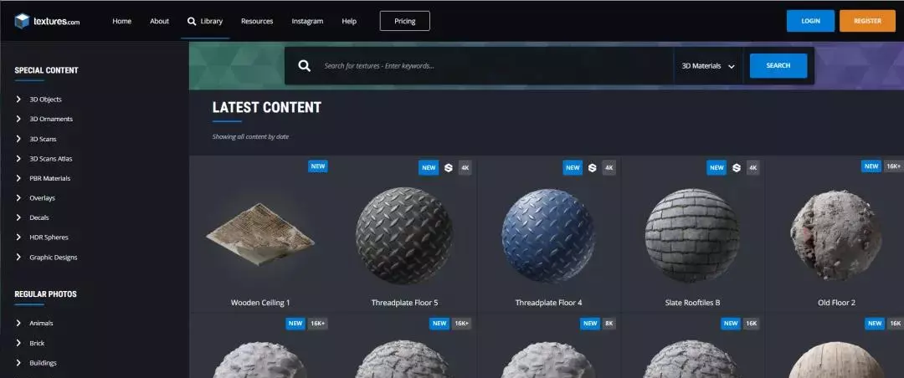
Task: Click the magnifier icon in search bar
Action: (x=305, y=66)
